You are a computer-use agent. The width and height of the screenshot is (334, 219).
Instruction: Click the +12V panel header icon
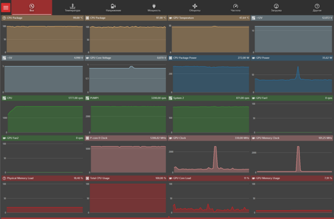253,18
